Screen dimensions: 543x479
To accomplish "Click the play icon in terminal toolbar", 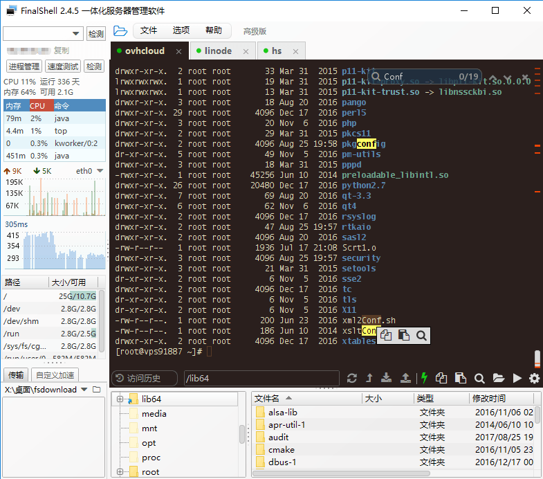I will pos(517,378).
